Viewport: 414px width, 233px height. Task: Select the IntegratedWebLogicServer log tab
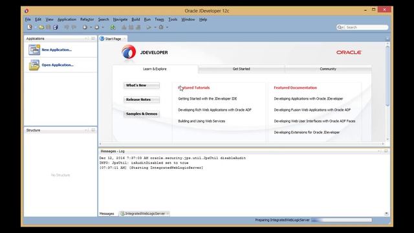coord(145,214)
